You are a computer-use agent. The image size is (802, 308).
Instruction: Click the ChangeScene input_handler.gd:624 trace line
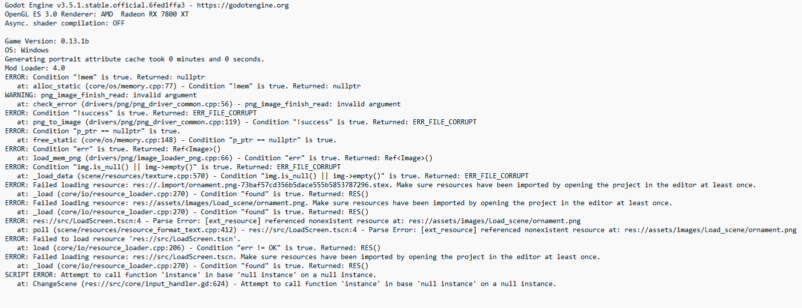[x=286, y=284]
